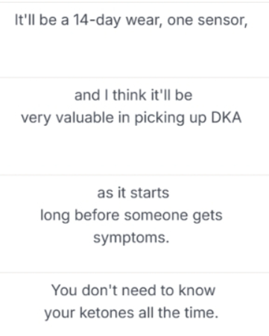
Task: Click the word "need" in the last caption
Action: tap(139, 290)
